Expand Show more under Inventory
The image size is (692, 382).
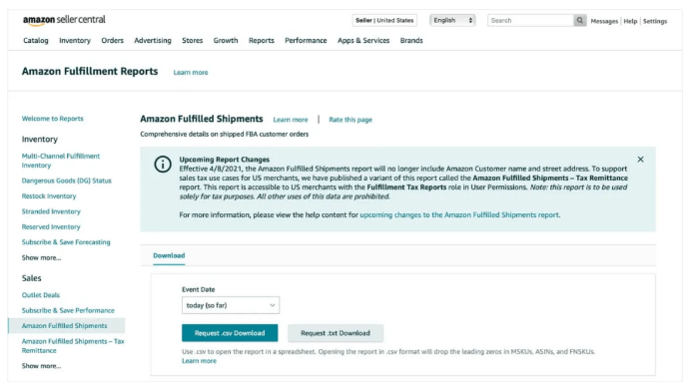coord(42,257)
